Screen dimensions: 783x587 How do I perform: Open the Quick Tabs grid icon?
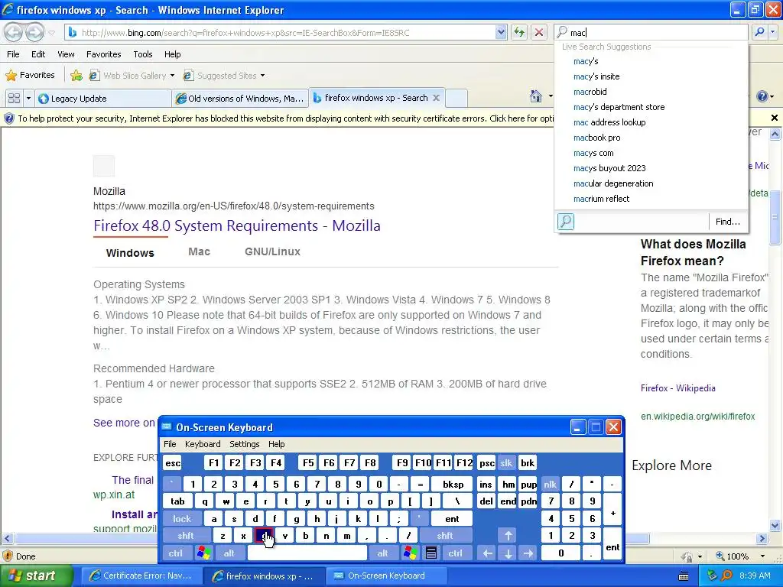[x=14, y=99]
